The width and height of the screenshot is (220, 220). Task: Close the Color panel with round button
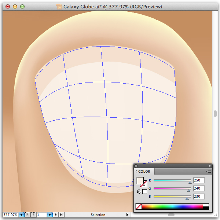[136, 166]
